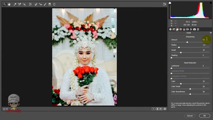Click the Masking slider handle
The width and height of the screenshot is (213, 120).
tap(171, 58)
